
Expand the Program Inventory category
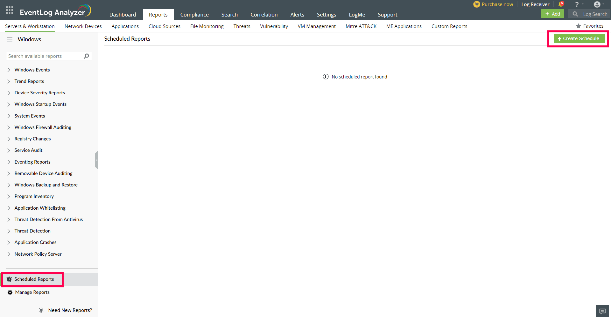point(9,196)
